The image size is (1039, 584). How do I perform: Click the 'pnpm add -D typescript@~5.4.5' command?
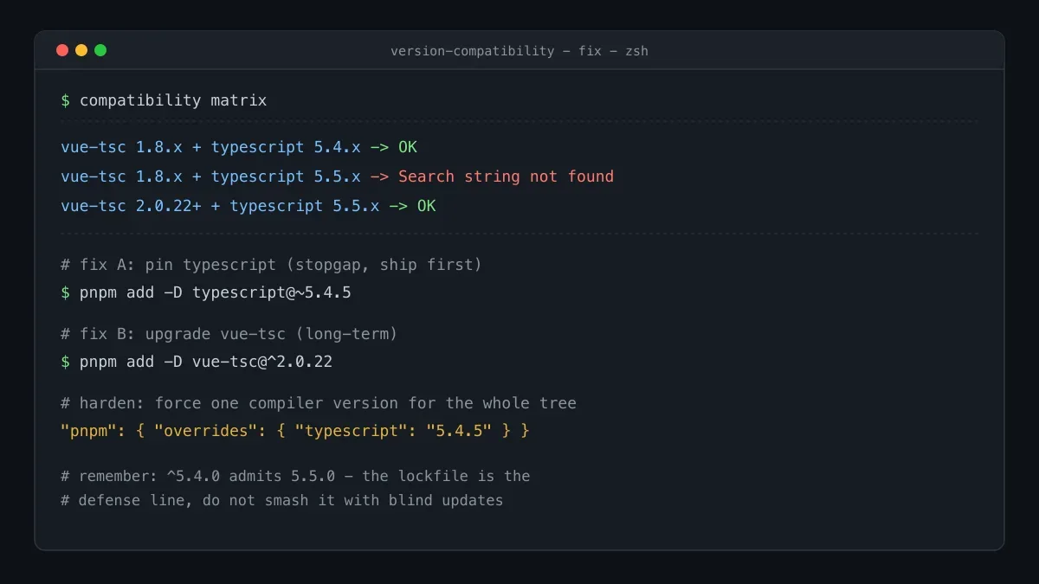pyautogui.click(x=216, y=292)
